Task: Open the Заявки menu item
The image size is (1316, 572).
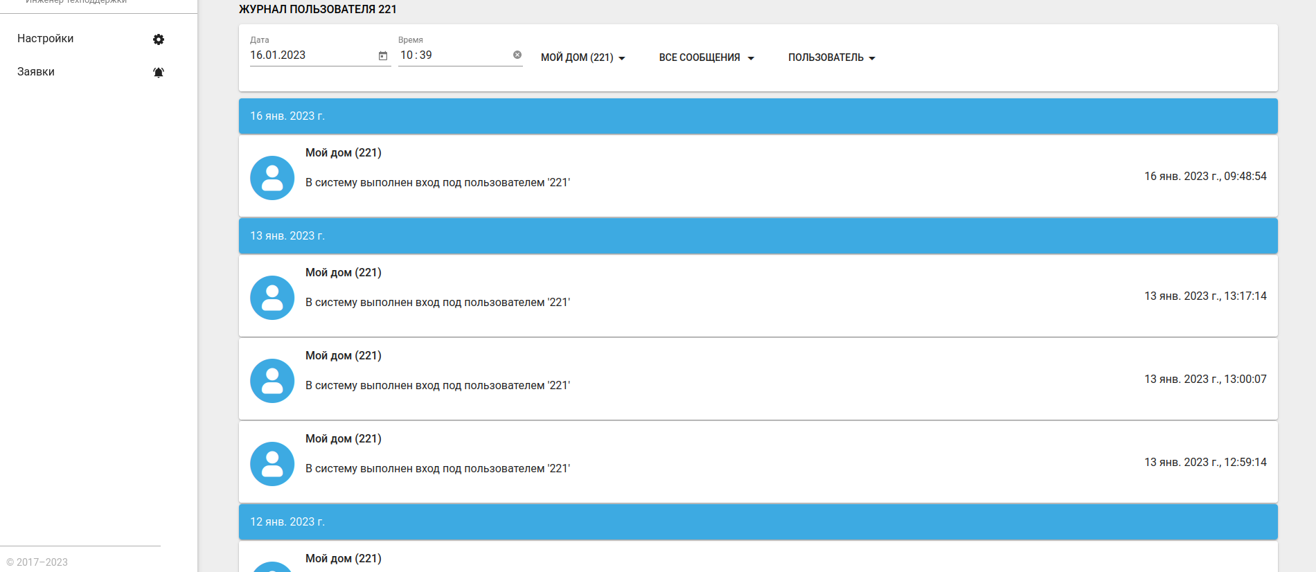Action: [91, 72]
